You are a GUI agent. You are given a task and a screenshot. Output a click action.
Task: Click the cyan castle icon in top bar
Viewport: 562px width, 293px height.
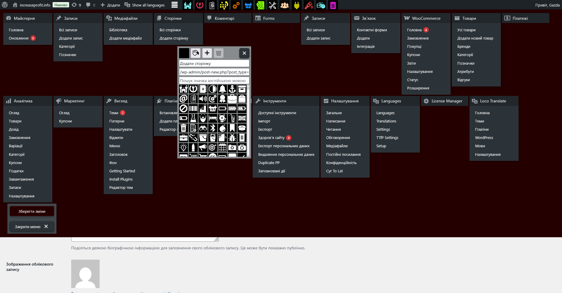(188, 5)
